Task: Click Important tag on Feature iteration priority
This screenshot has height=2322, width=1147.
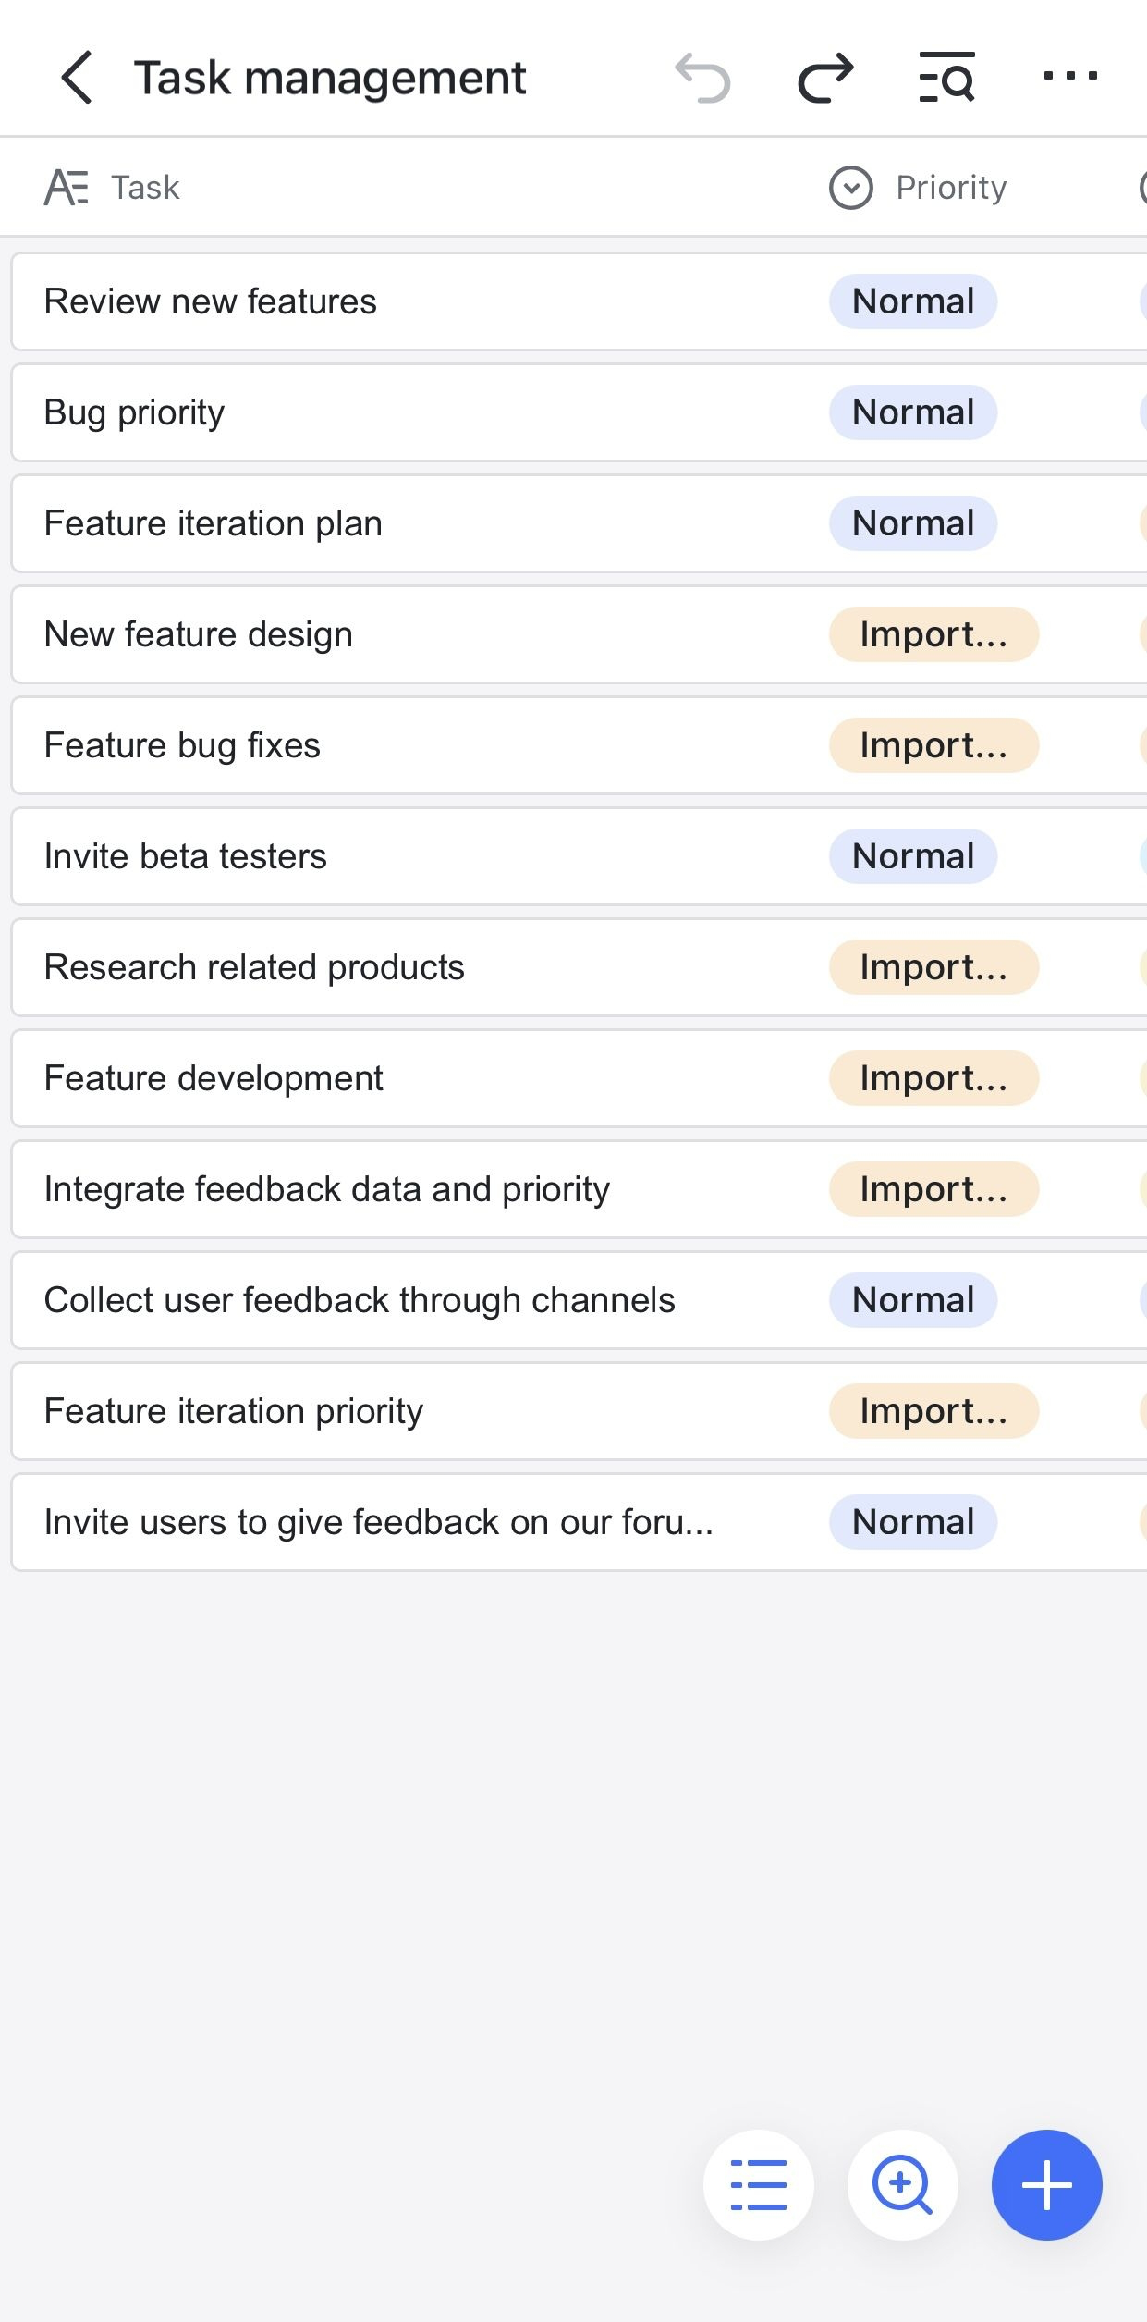Action: click(x=933, y=1411)
